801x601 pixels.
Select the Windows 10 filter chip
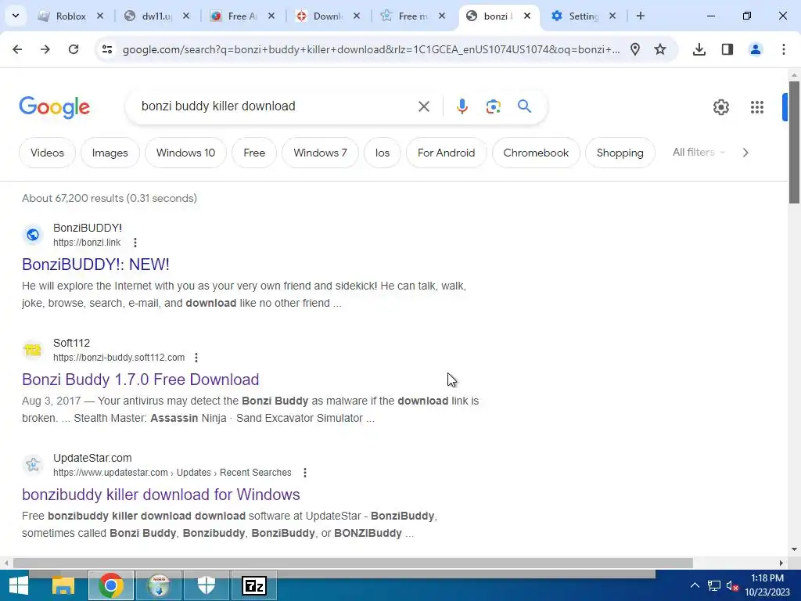click(x=185, y=153)
